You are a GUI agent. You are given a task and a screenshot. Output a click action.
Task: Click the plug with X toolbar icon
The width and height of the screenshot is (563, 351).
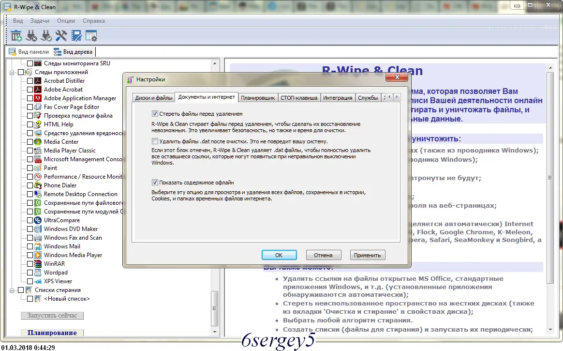click(31, 36)
